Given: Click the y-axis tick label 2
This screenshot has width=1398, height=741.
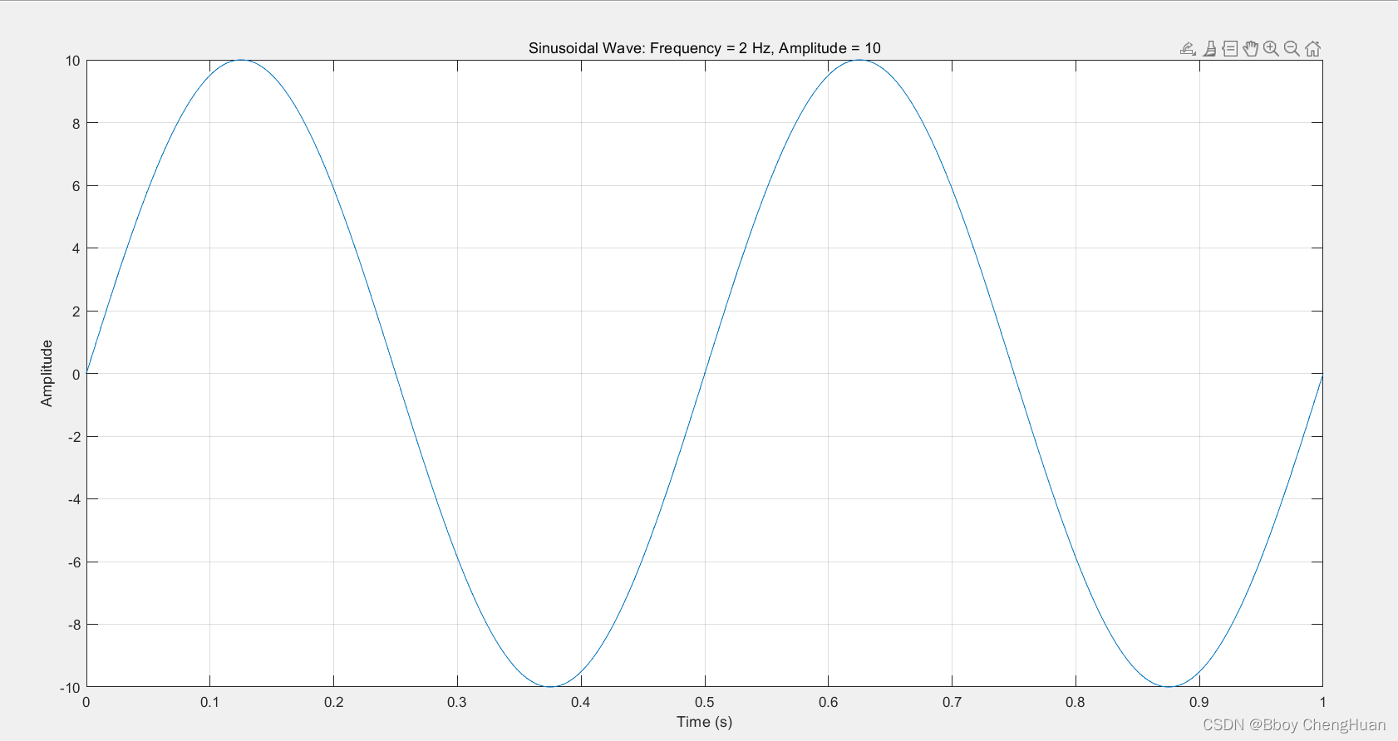Looking at the screenshot, I should click(76, 312).
